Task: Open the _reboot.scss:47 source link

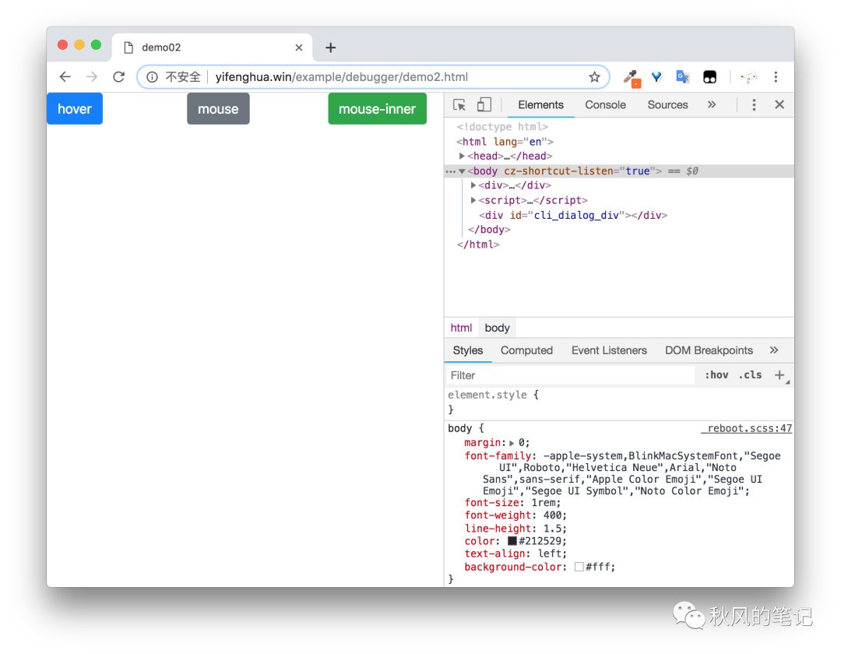Action: tap(747, 428)
